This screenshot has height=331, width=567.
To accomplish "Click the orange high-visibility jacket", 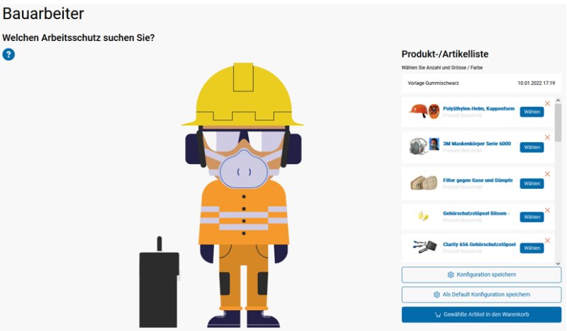I will pos(244,212).
